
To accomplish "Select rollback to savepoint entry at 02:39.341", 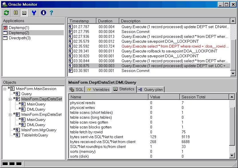I will click(149, 51).
